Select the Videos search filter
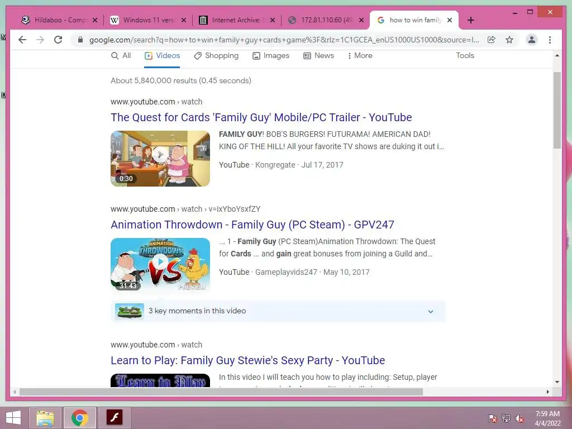The height and width of the screenshot is (429, 572). tap(162, 56)
